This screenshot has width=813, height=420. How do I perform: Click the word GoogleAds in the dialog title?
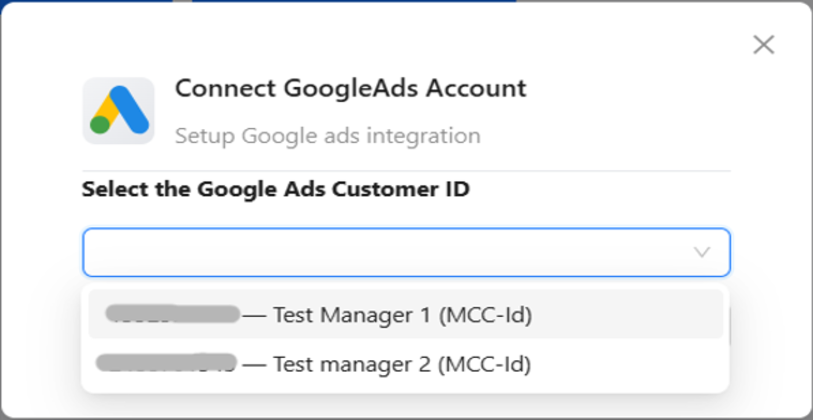[x=350, y=89]
